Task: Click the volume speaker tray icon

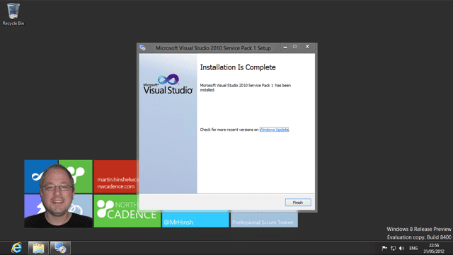Action: 401,248
